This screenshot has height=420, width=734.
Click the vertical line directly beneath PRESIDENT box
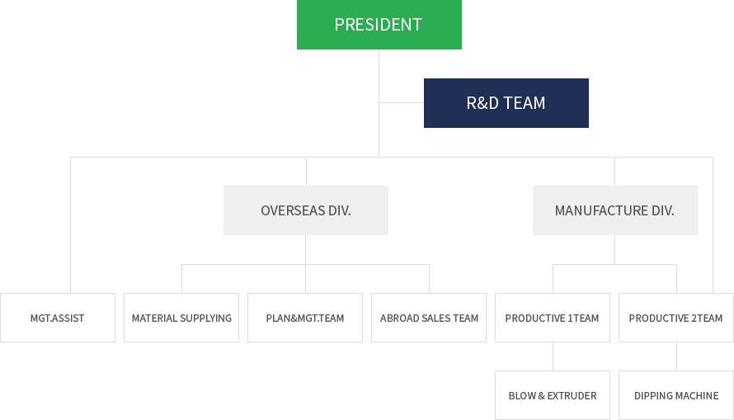point(379,74)
